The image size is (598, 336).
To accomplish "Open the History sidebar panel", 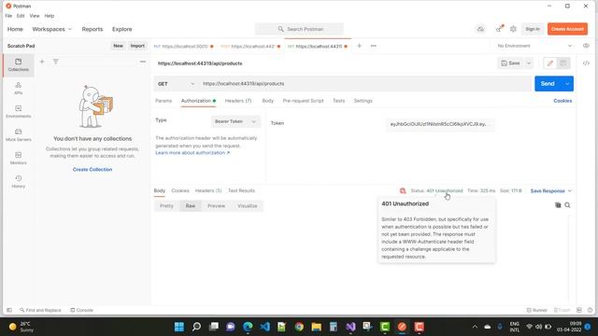I will tap(19, 182).
